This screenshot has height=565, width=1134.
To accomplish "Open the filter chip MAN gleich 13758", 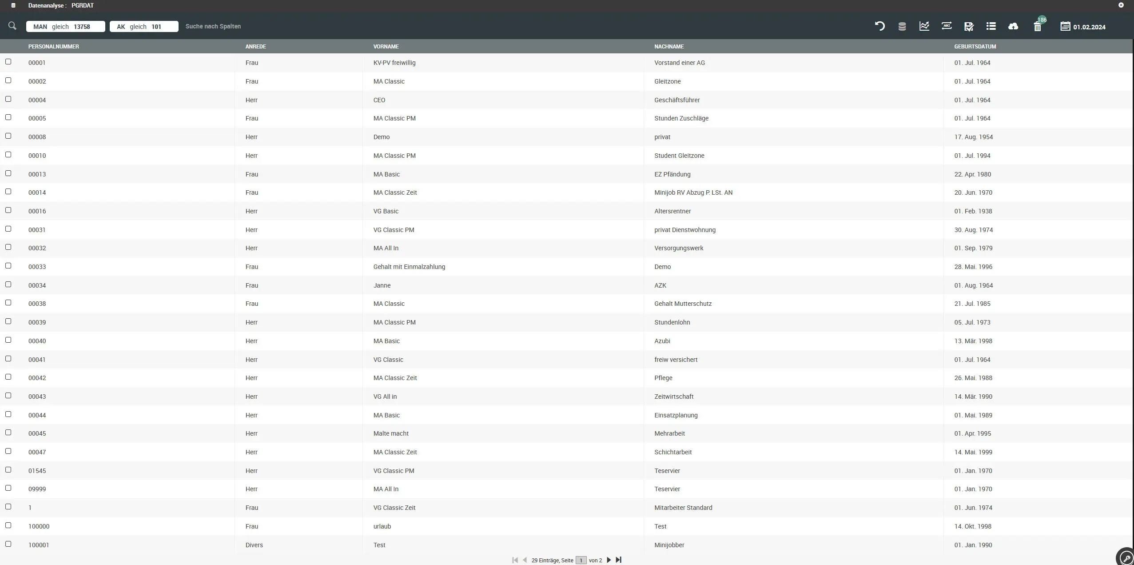I will [x=65, y=26].
